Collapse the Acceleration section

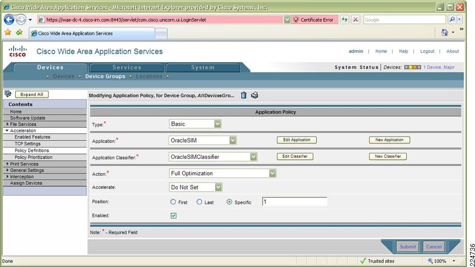(x=7, y=130)
